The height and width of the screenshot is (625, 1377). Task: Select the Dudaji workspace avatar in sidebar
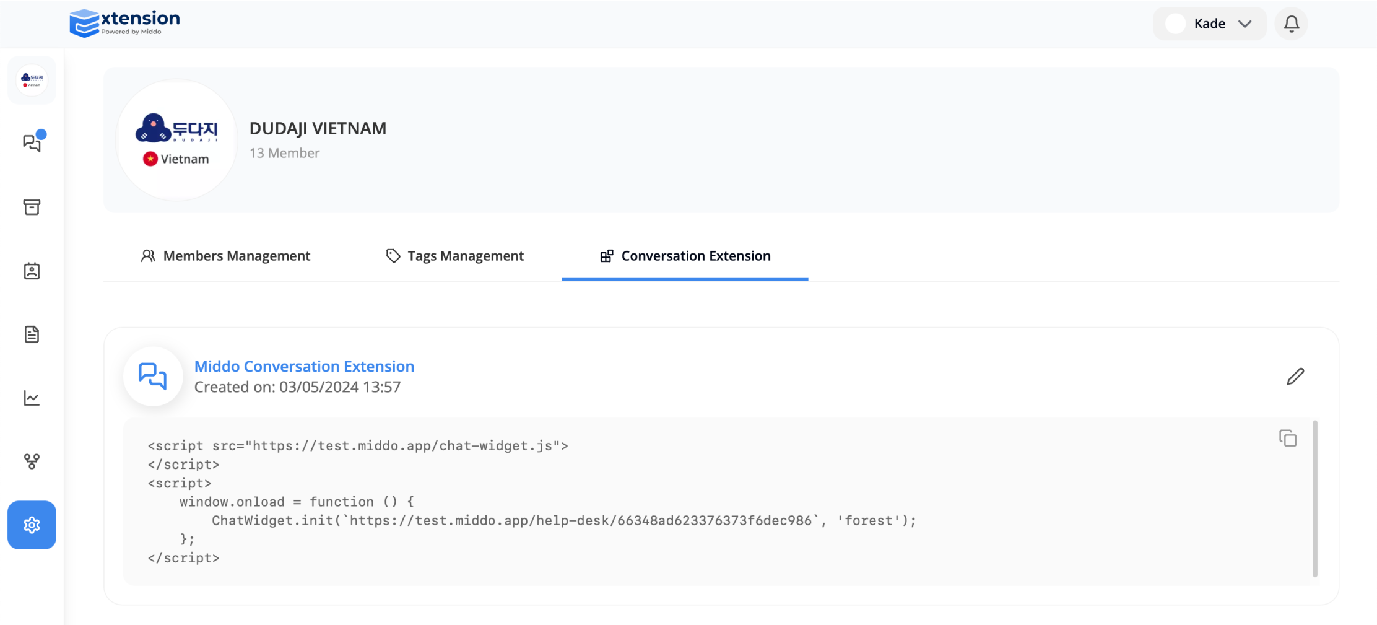tap(32, 81)
